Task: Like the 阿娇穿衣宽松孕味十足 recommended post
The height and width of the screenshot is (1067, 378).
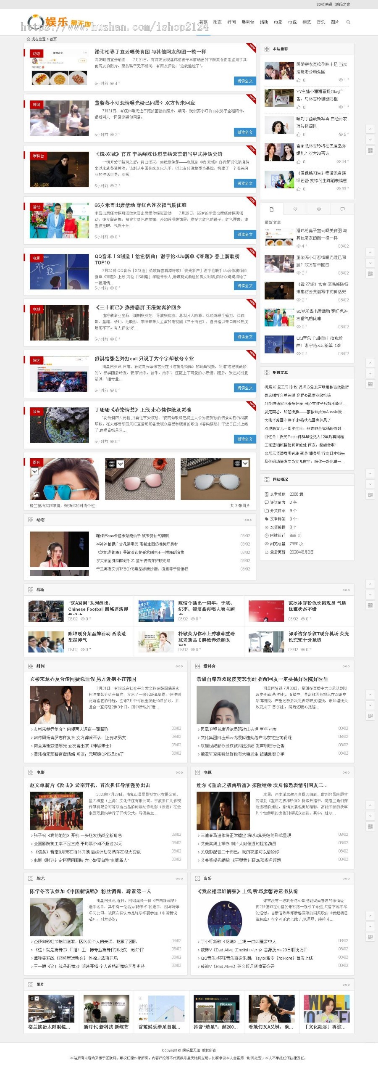Action: click(x=299, y=80)
